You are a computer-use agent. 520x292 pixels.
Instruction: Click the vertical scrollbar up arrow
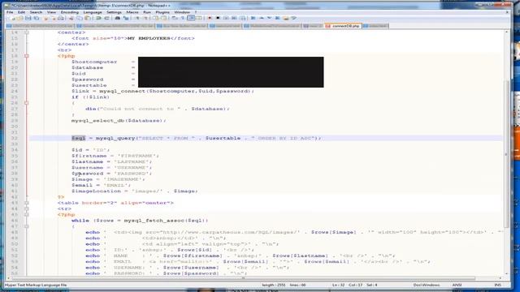tap(506, 32)
